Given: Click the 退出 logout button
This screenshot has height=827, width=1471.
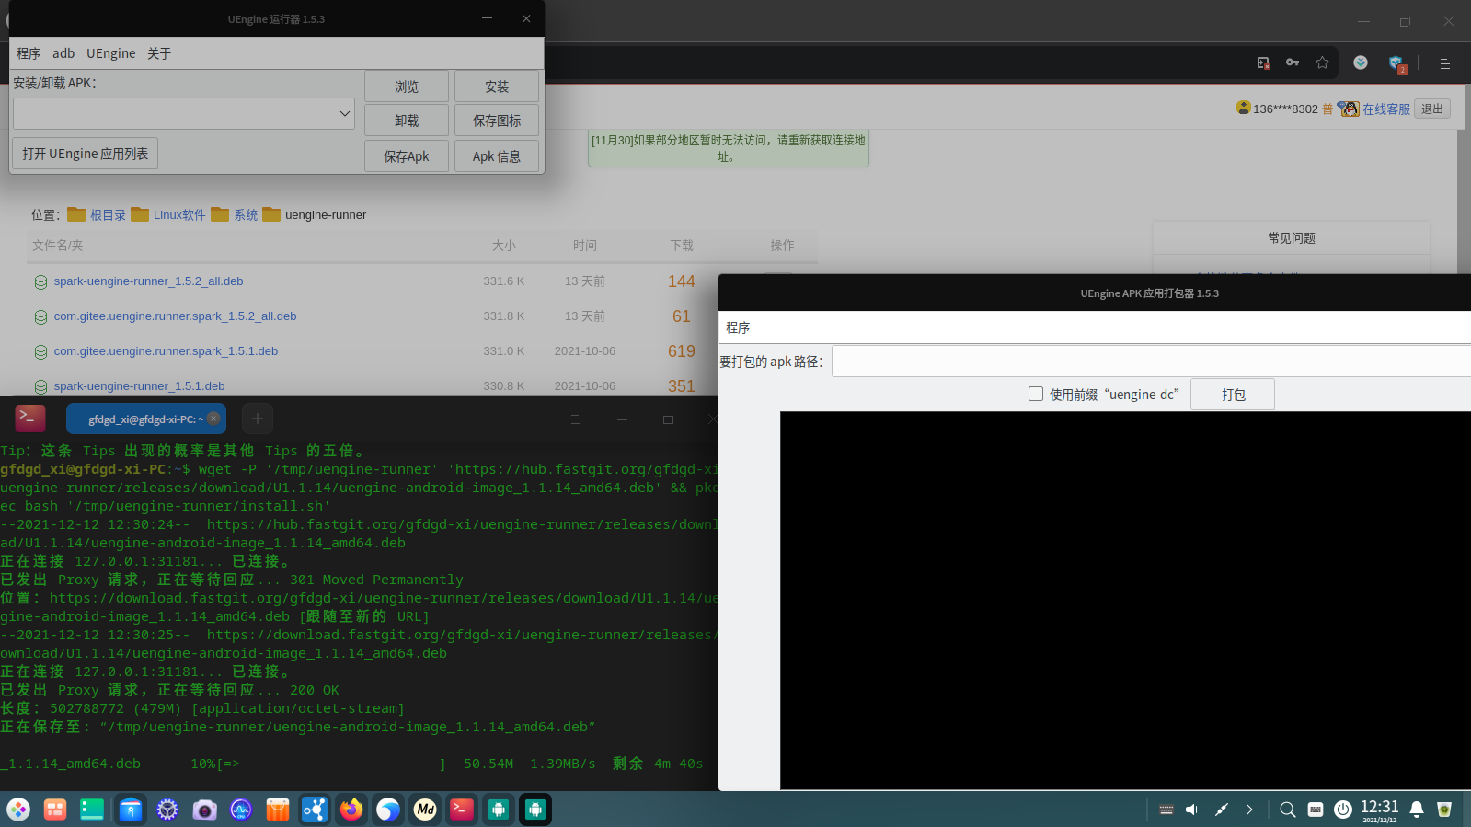Looking at the screenshot, I should [x=1432, y=109].
